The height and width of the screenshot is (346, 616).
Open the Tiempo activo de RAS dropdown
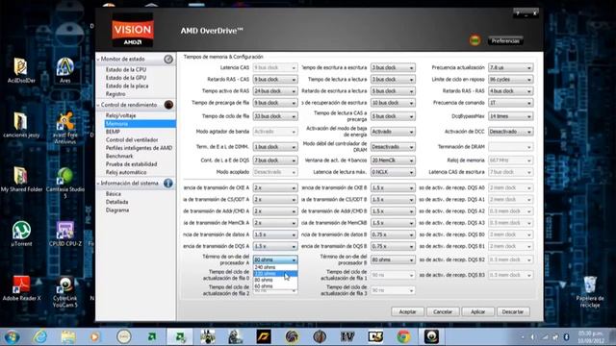(x=275, y=91)
